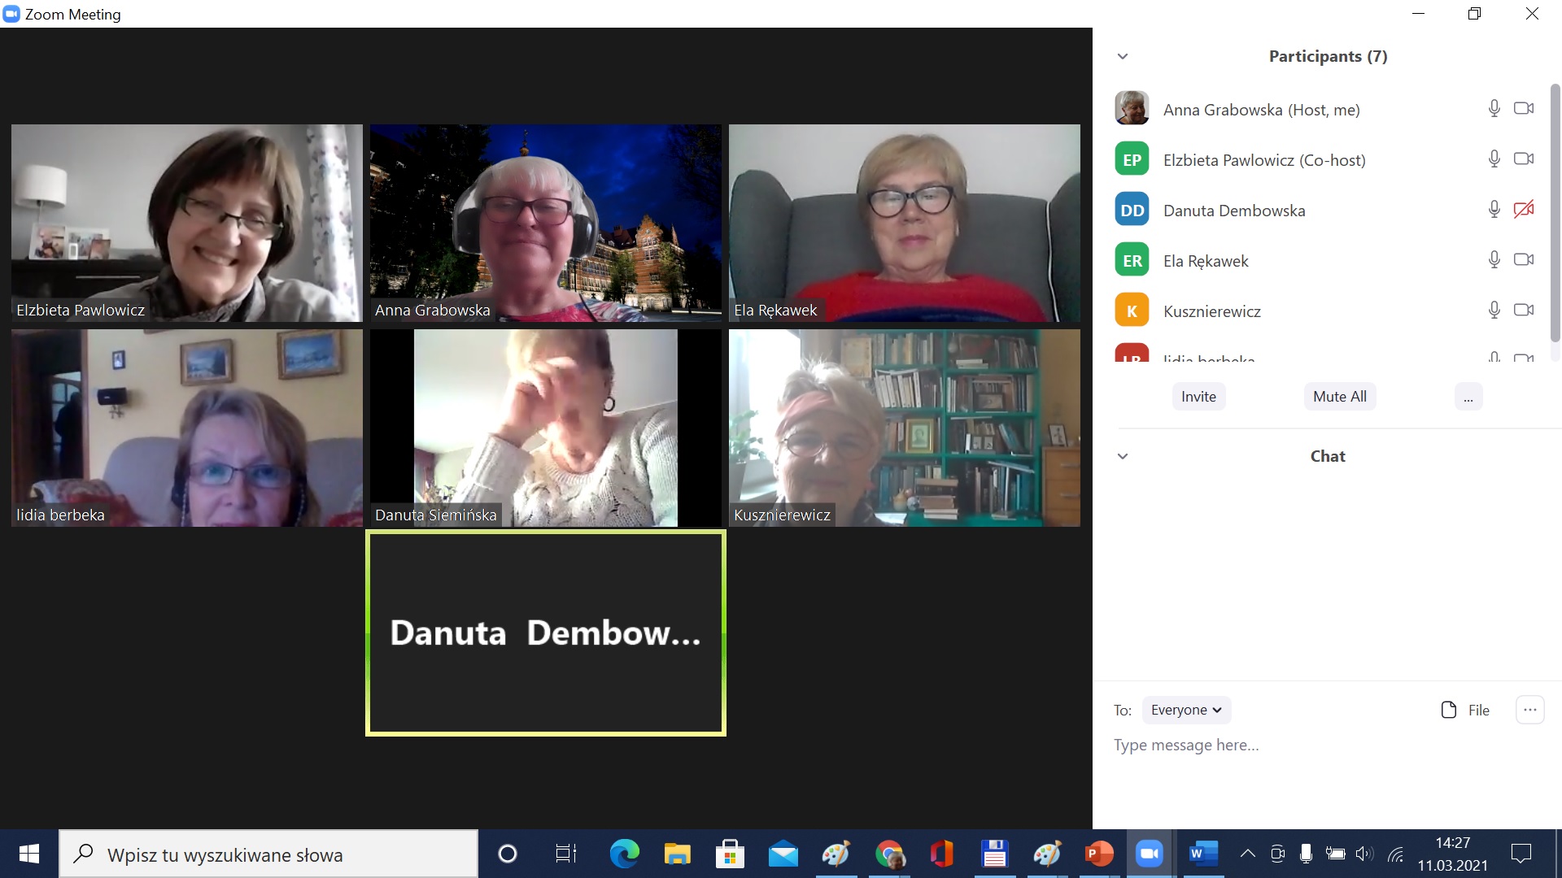Toggle Anna Grabowska's microphone icon

pos(1494,109)
